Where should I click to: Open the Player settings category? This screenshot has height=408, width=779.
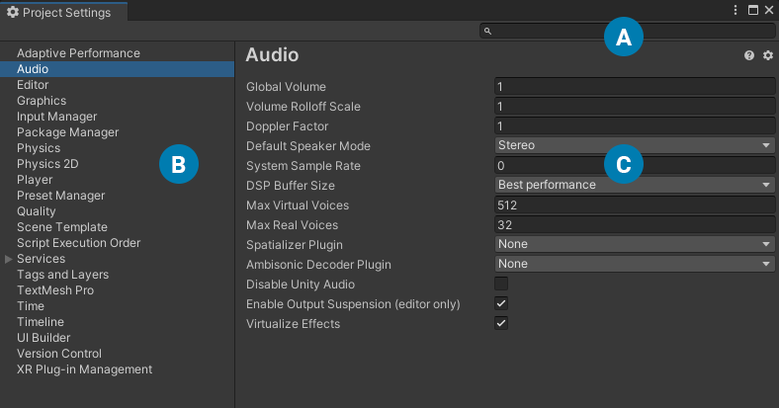(x=35, y=180)
